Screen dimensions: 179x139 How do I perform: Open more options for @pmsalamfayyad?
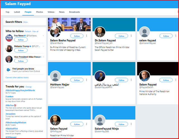[176, 36]
